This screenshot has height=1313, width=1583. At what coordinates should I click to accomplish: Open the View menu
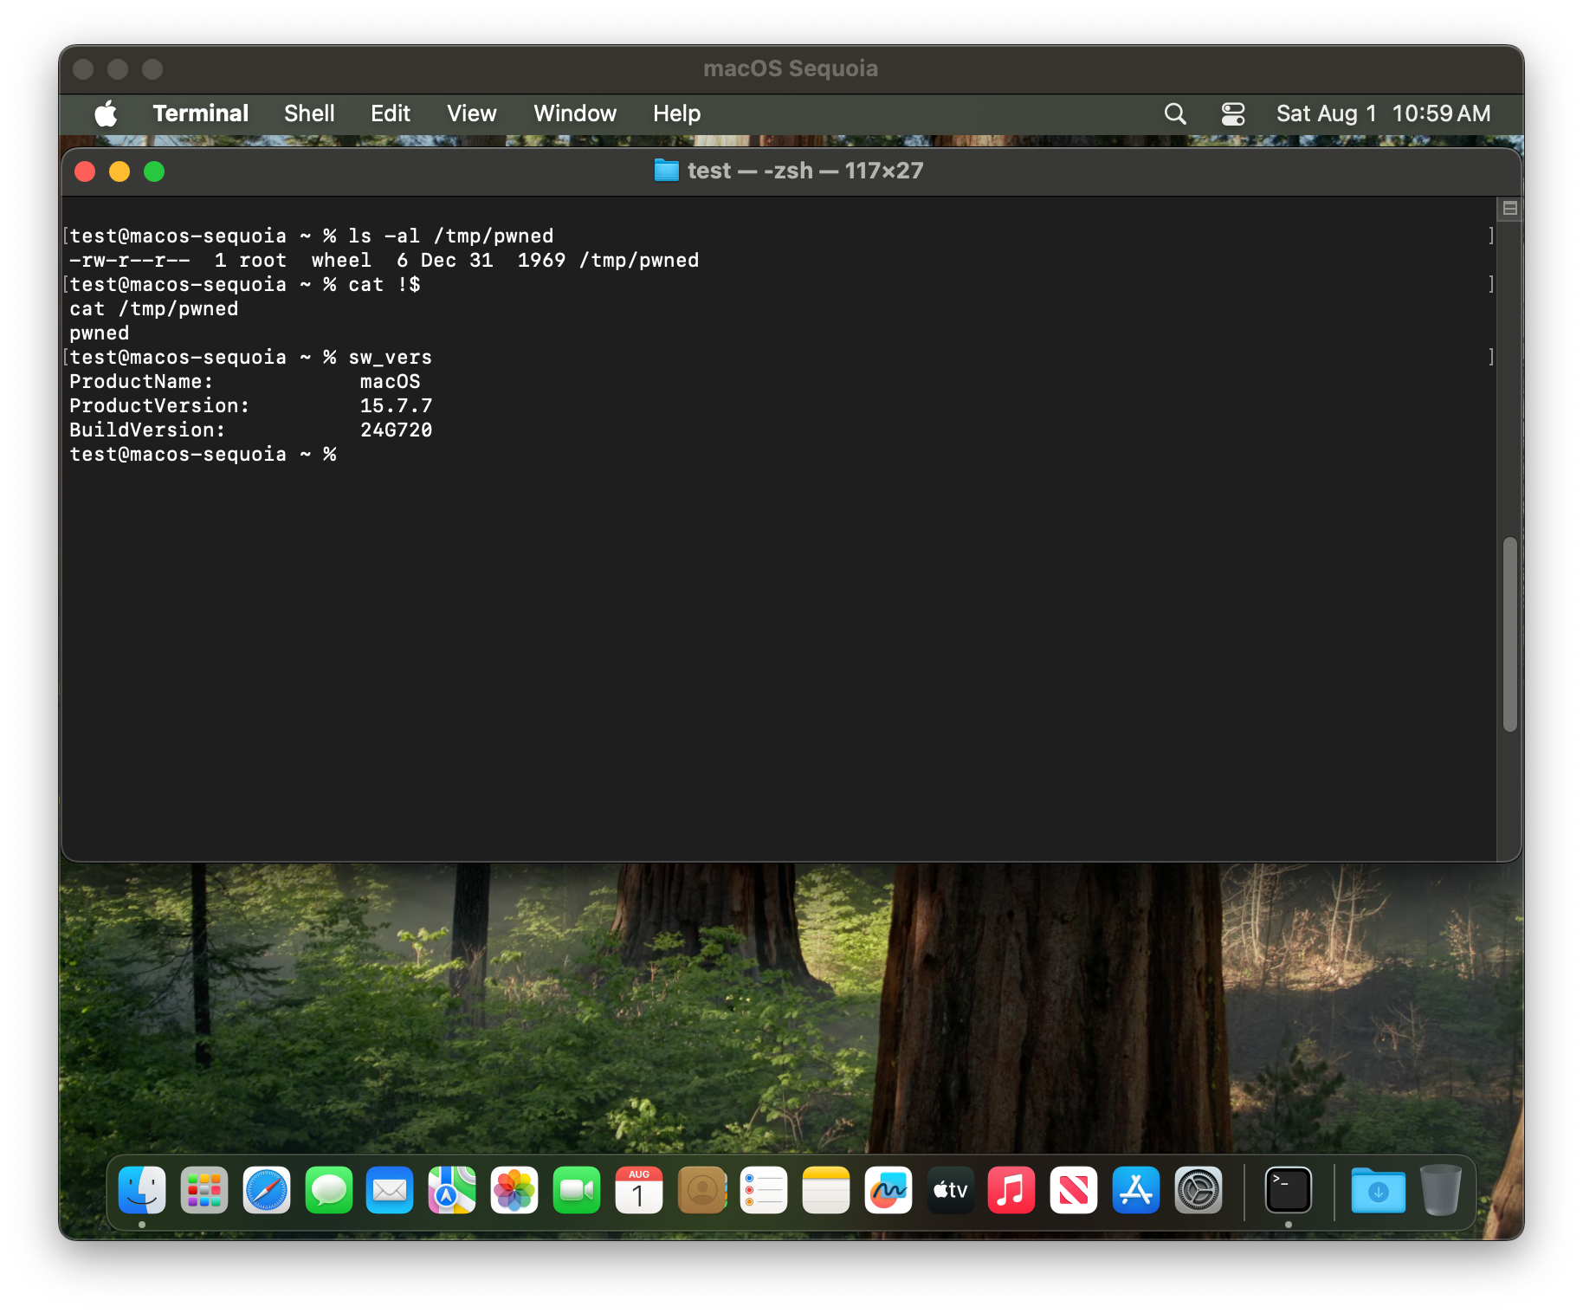(472, 113)
